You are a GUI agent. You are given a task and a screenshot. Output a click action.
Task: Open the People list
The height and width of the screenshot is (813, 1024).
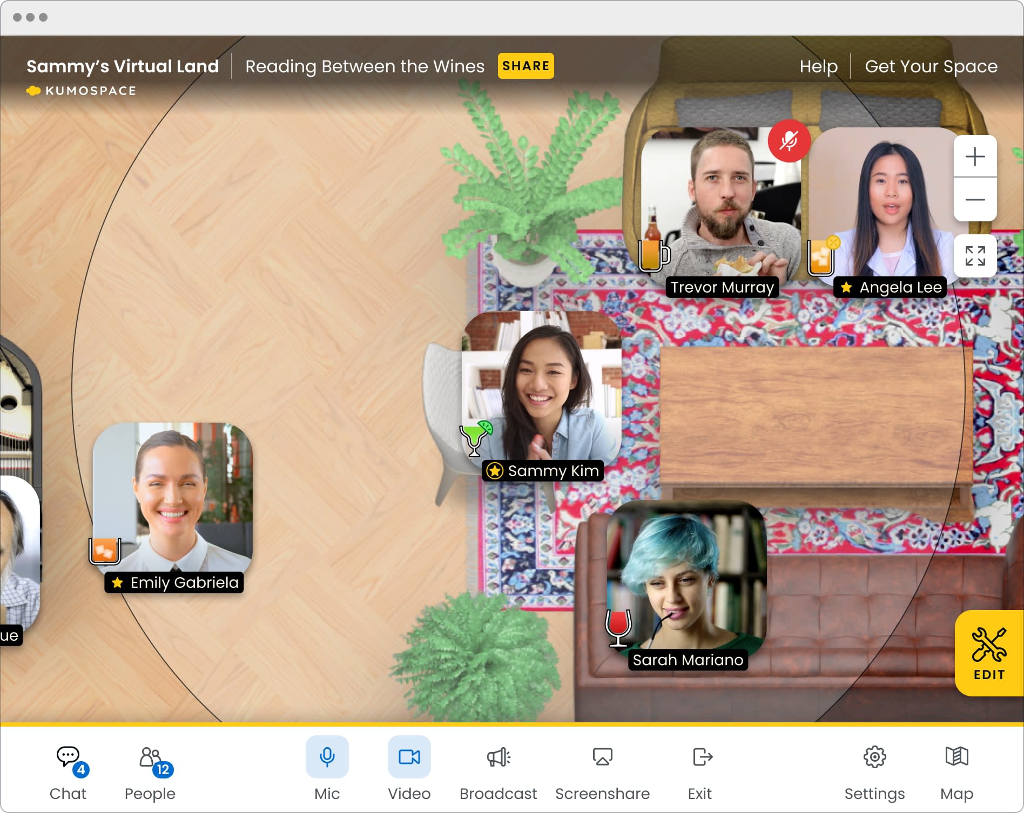pyautogui.click(x=150, y=768)
